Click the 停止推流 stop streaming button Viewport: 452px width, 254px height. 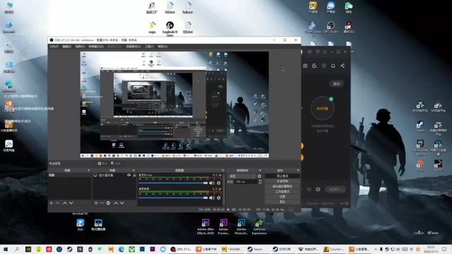[x=282, y=176]
